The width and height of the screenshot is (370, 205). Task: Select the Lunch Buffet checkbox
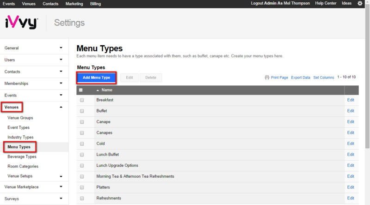tap(82, 155)
